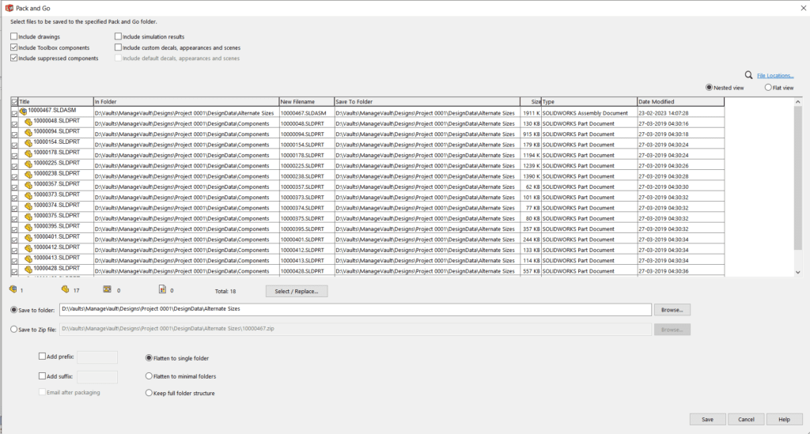This screenshot has width=810, height=434.
Task: Uncheck Include Toolbox components
Action: click(x=13, y=47)
